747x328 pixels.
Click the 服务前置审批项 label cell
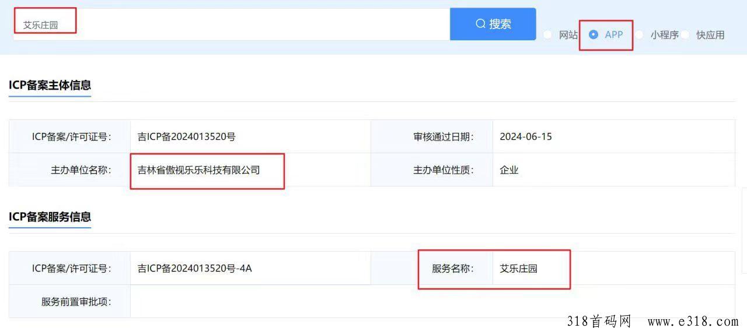[70, 302]
